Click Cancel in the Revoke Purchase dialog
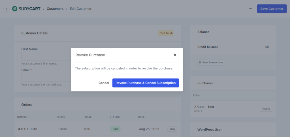 [x=104, y=83]
